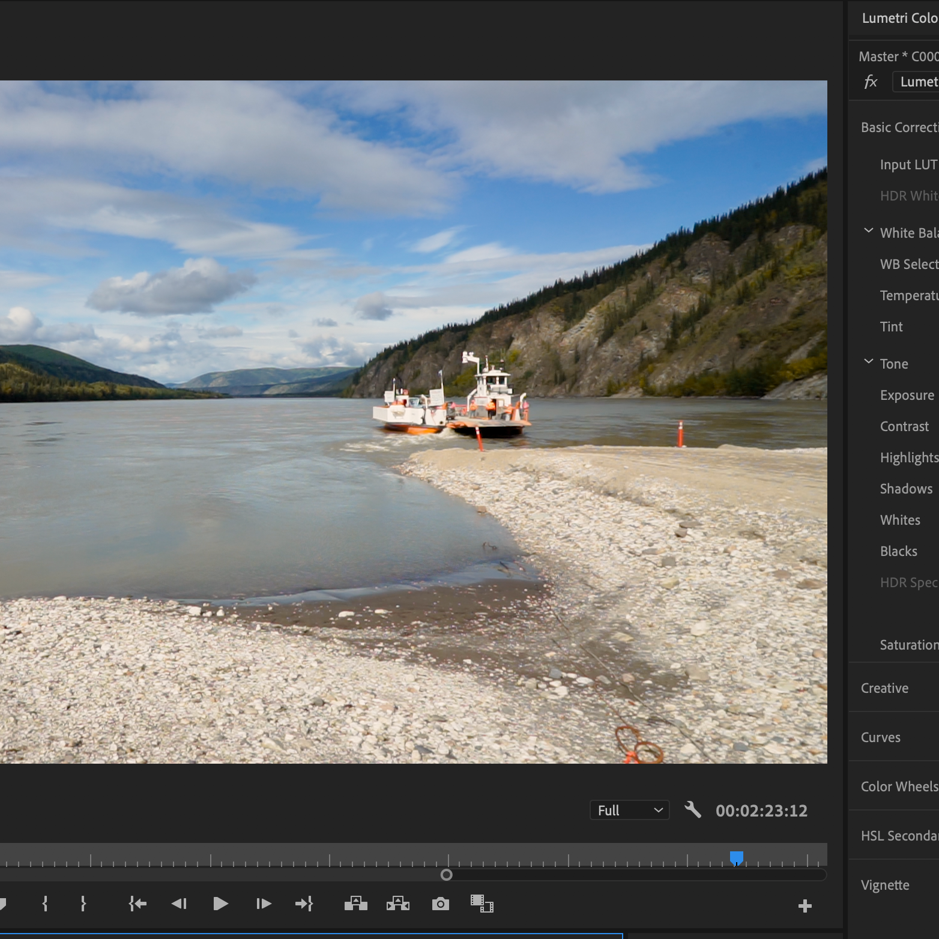Click the Saturation label

[x=909, y=645]
